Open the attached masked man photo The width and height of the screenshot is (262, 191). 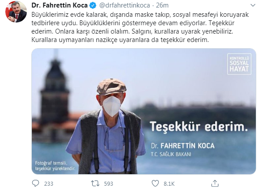pyautogui.click(x=144, y=111)
